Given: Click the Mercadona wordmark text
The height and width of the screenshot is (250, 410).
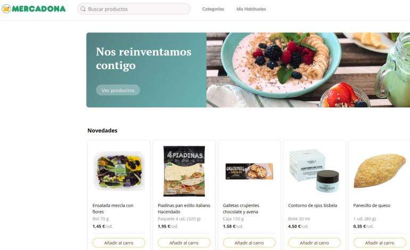Looking at the screenshot, I should [39, 9].
